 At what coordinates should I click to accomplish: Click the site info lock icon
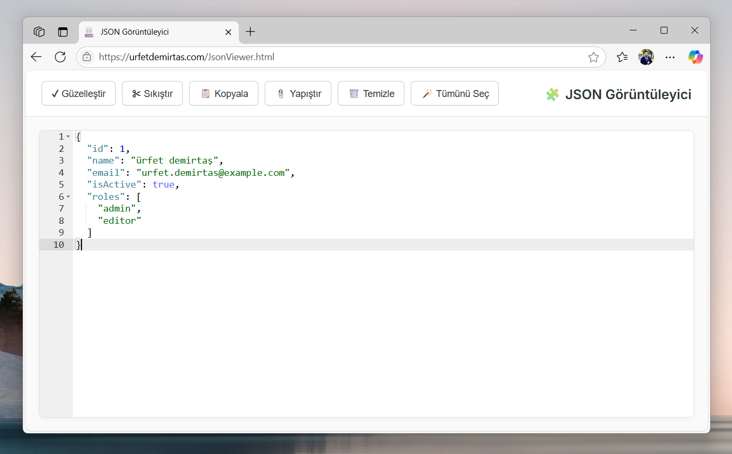[87, 57]
